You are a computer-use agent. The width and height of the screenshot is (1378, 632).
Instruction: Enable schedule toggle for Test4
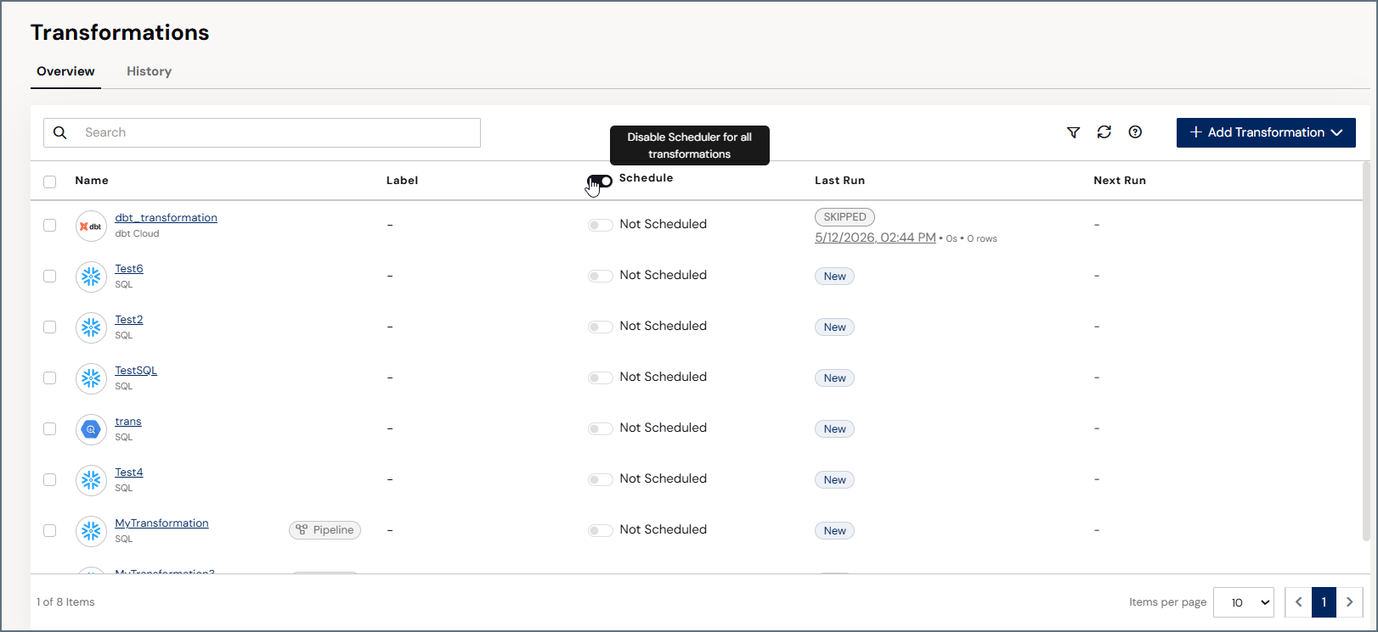(600, 479)
